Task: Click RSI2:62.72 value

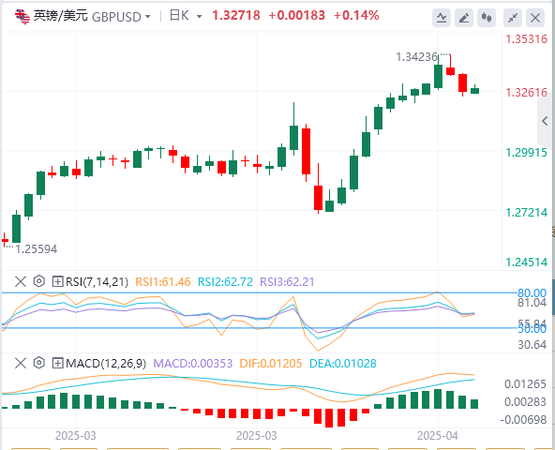Action: pyautogui.click(x=225, y=282)
